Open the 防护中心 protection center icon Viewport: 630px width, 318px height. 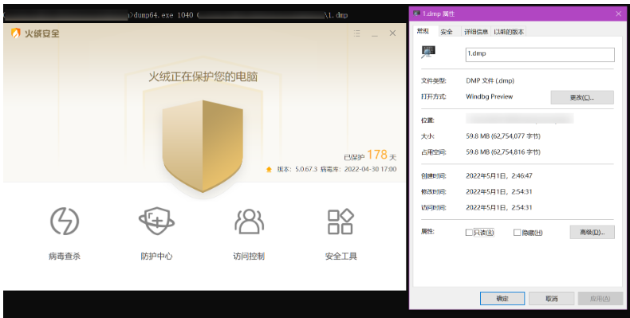(156, 221)
